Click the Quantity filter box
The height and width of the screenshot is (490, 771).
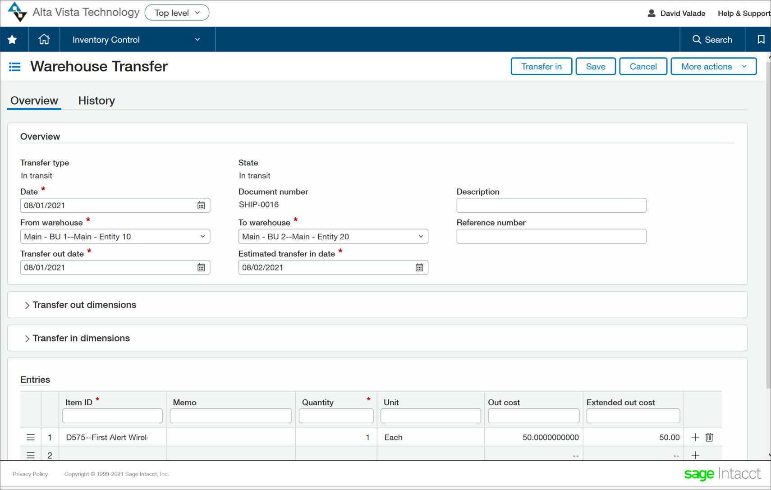[336, 416]
